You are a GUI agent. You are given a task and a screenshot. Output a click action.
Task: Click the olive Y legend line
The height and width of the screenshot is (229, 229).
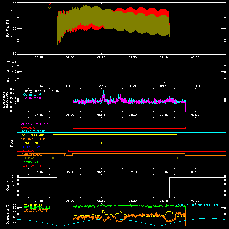(x=34, y=10)
